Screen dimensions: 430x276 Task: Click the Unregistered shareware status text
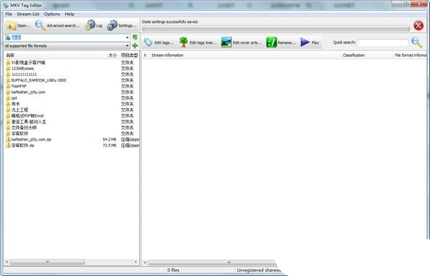click(259, 270)
